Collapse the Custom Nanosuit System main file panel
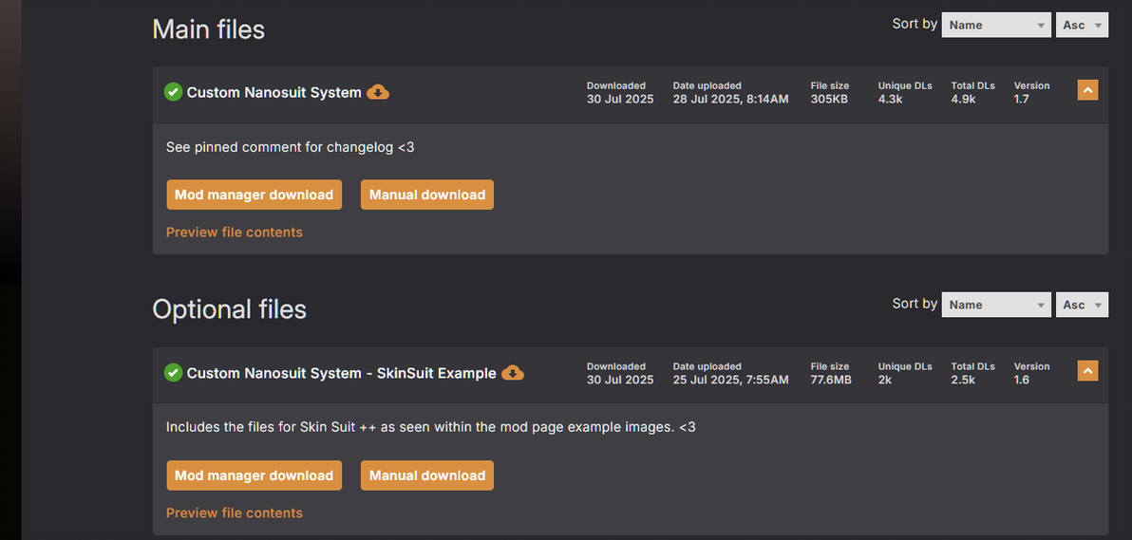Screen dimensions: 1132x540 1088,90
